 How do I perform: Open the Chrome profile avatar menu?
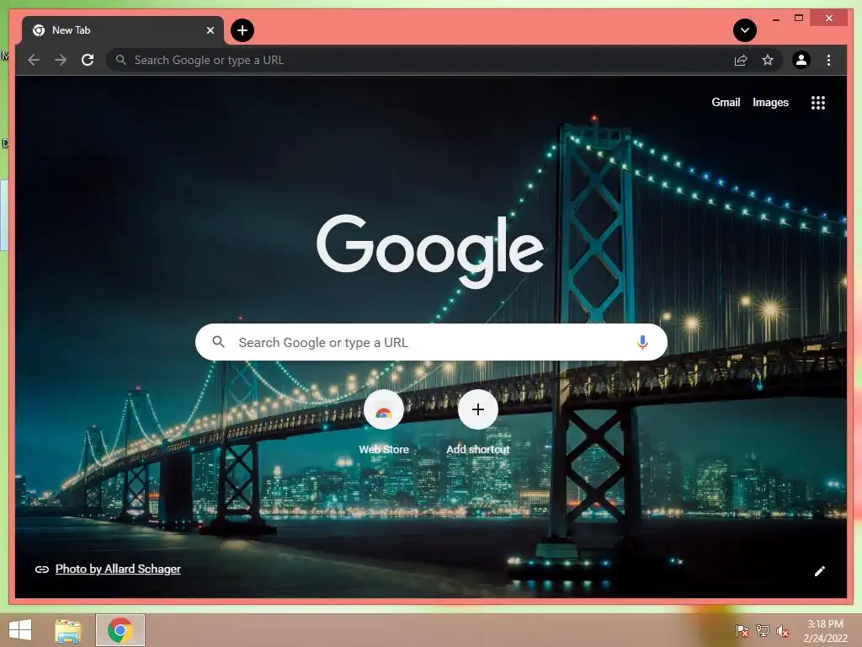coord(801,60)
